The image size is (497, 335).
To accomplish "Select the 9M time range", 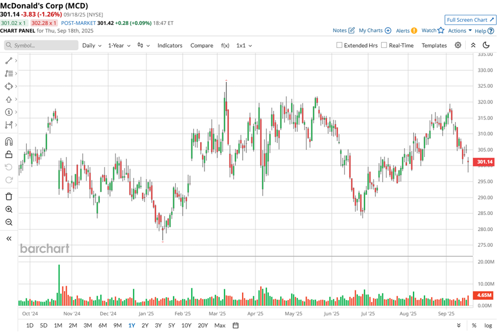I will [x=117, y=325].
